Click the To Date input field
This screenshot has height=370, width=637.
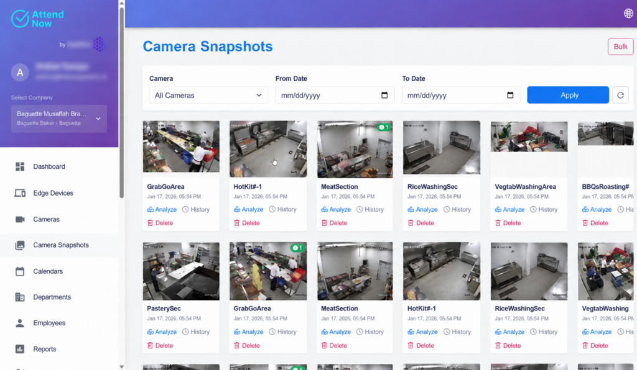461,95
